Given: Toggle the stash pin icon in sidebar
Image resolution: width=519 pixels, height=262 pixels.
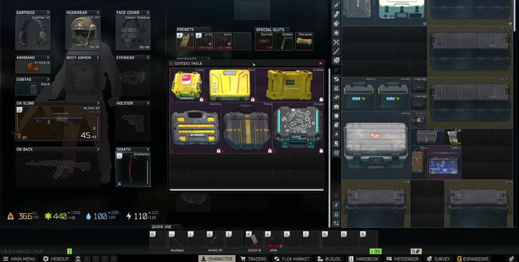Looking at the screenshot, I should point(336,205).
